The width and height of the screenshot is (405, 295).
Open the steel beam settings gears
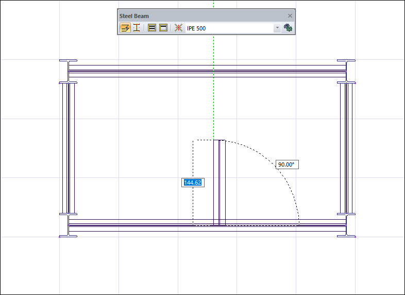289,28
